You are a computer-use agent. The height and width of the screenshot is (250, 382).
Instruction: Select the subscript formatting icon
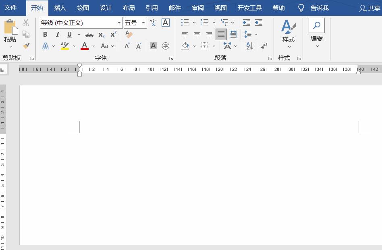(x=101, y=34)
